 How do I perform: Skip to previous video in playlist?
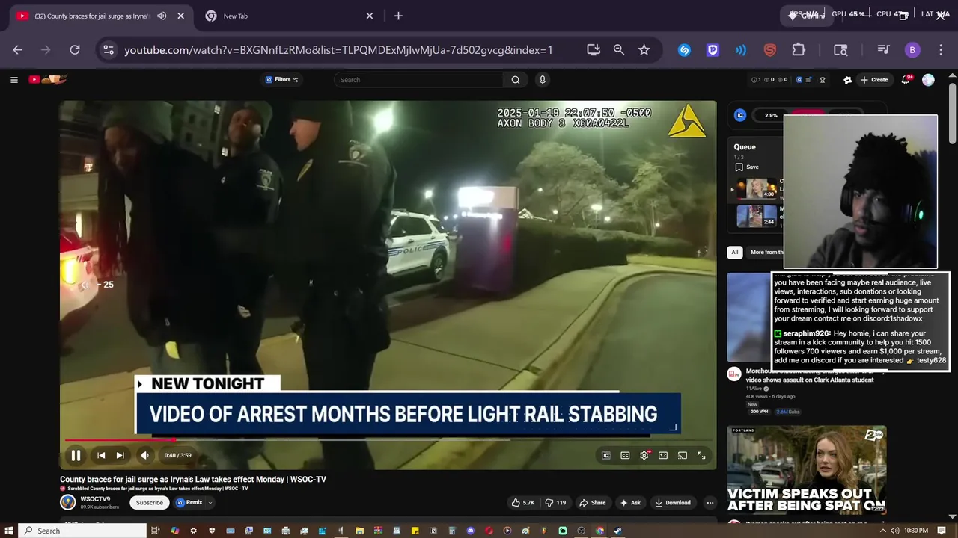pos(101,455)
